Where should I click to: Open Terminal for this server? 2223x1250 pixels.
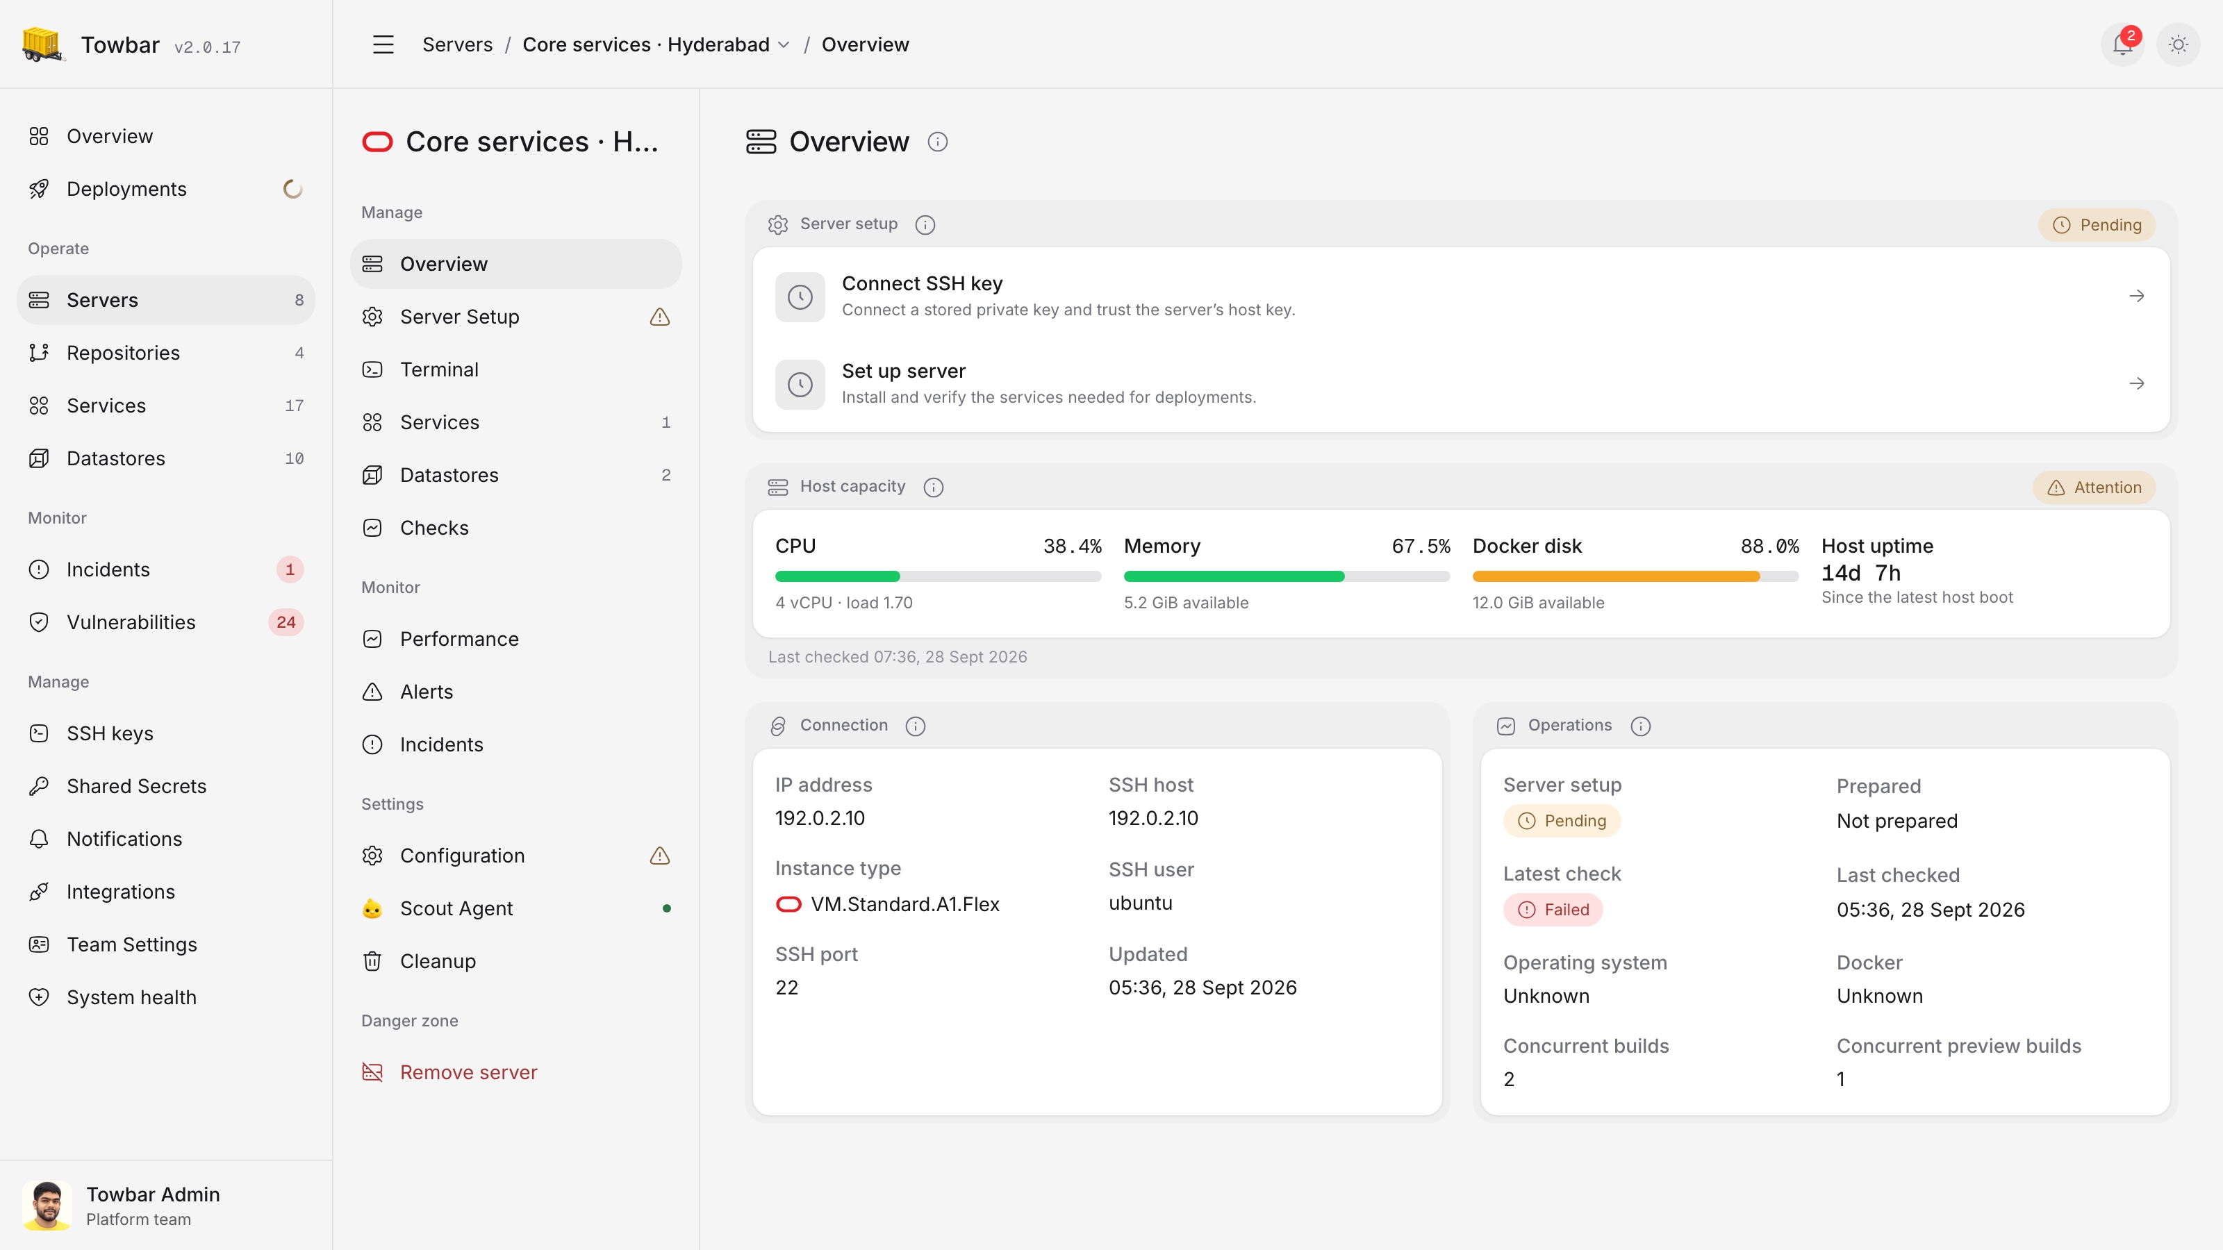(x=516, y=369)
